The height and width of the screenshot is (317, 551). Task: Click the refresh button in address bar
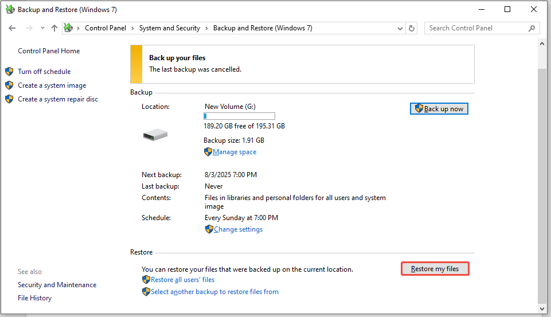click(x=412, y=28)
